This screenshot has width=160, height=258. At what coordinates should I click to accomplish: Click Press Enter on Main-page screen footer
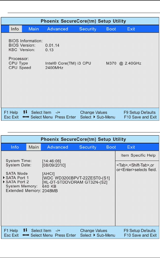point(66,235)
